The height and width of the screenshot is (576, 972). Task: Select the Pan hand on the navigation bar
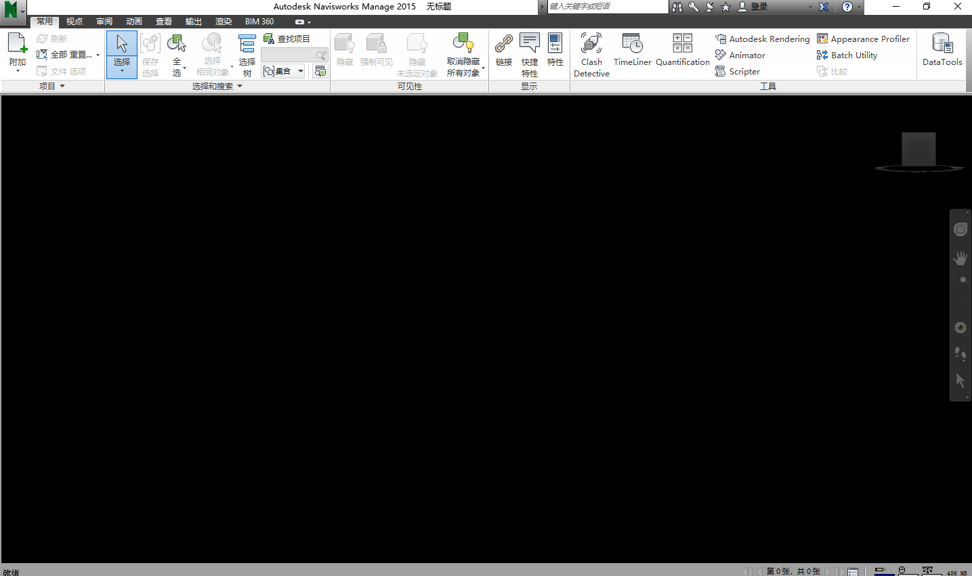click(960, 258)
